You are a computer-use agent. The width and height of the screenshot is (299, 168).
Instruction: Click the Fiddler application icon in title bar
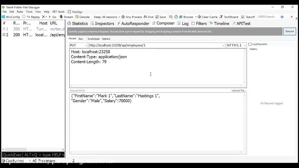point(3,7)
